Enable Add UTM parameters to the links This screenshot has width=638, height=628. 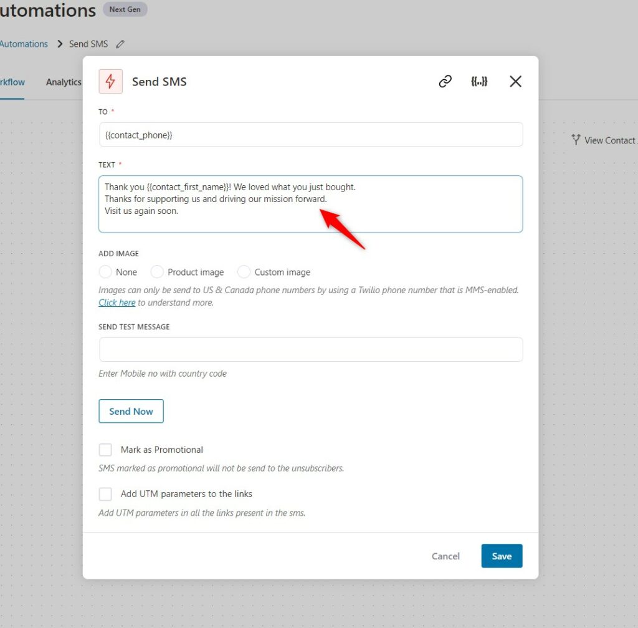coord(105,494)
